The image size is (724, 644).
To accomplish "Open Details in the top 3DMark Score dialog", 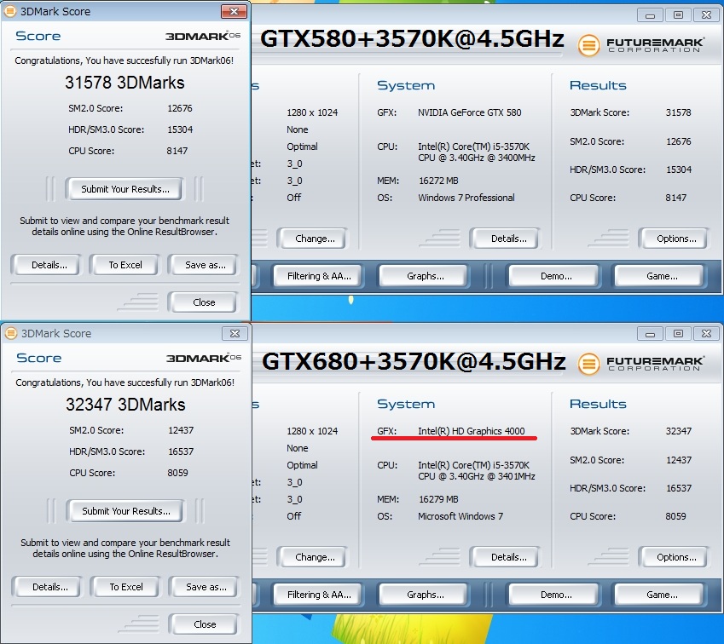I will [49, 265].
